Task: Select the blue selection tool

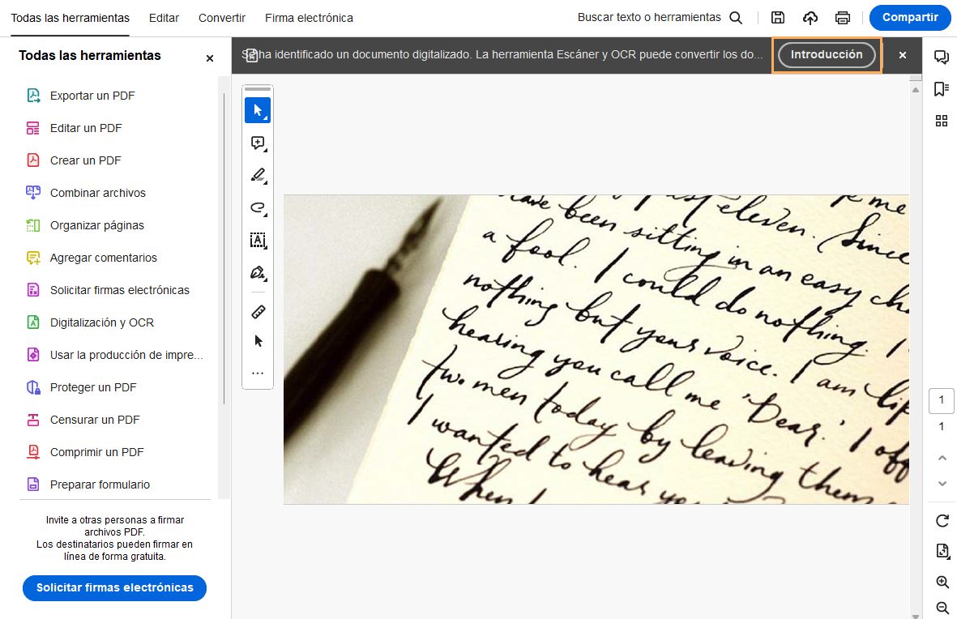Action: tap(258, 110)
